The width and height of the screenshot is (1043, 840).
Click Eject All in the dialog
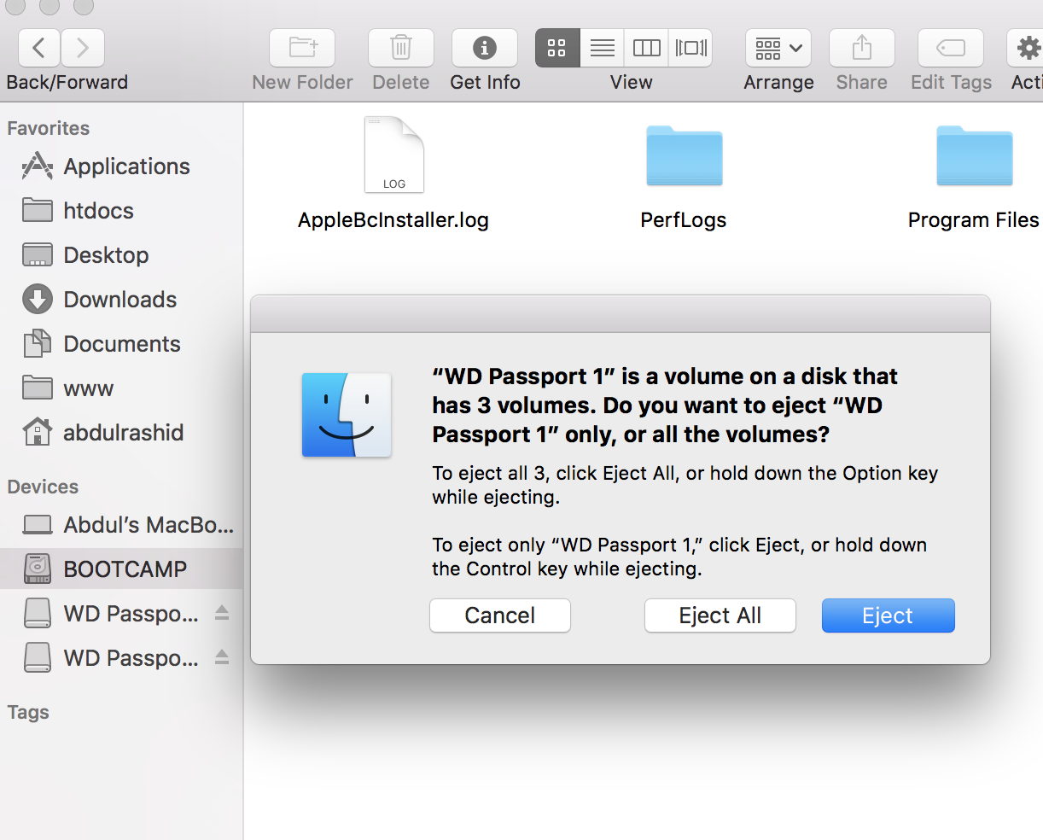pyautogui.click(x=720, y=615)
